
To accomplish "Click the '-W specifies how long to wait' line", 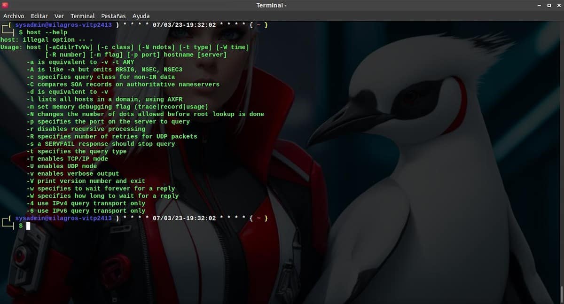I will (102, 196).
